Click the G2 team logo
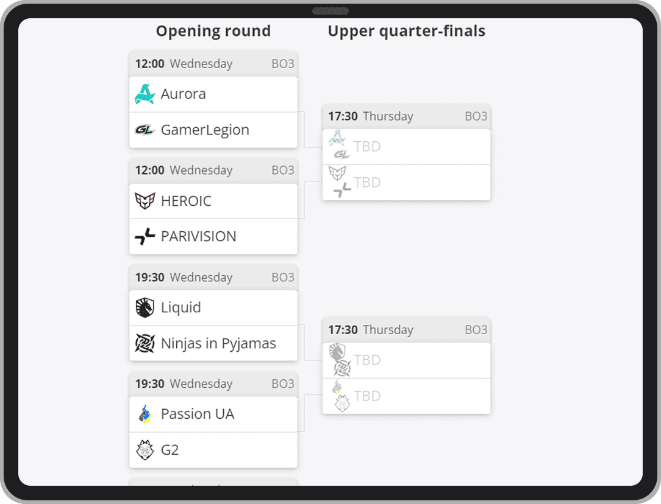661x504 pixels. [x=145, y=450]
